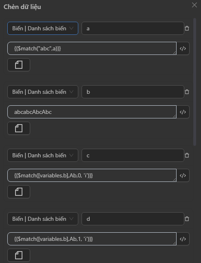Open first Biến | Danh sách biến dropdown
The height and width of the screenshot is (263, 201).
(x=43, y=28)
